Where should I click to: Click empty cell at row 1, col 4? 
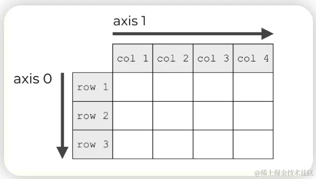253,87
